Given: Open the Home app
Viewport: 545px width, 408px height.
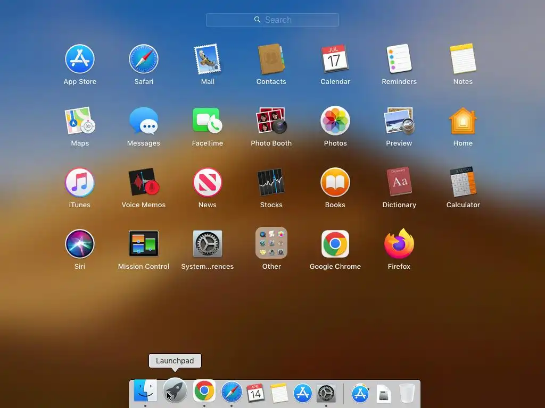Looking at the screenshot, I should [x=463, y=121].
